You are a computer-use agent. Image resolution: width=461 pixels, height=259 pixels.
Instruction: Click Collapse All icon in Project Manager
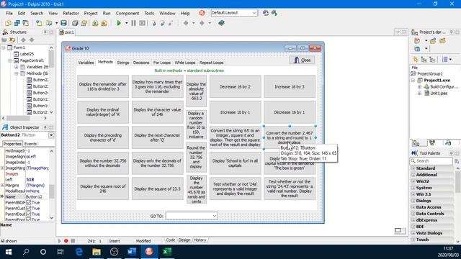(432, 60)
